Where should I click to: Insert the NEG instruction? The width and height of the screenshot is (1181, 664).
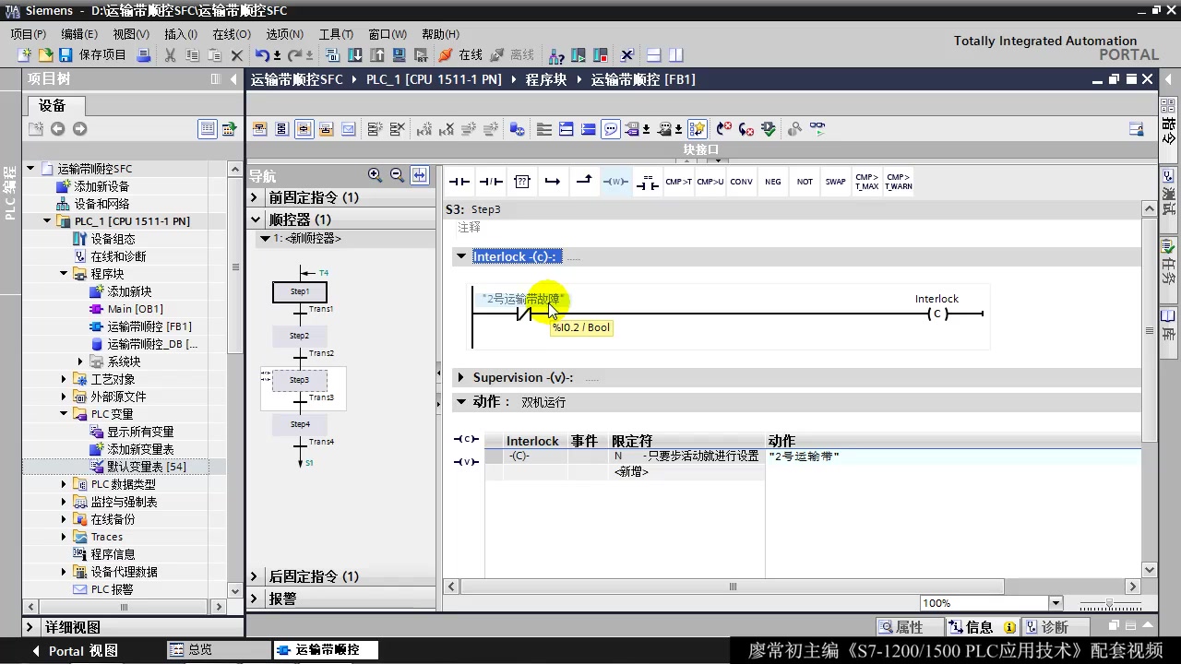773,182
